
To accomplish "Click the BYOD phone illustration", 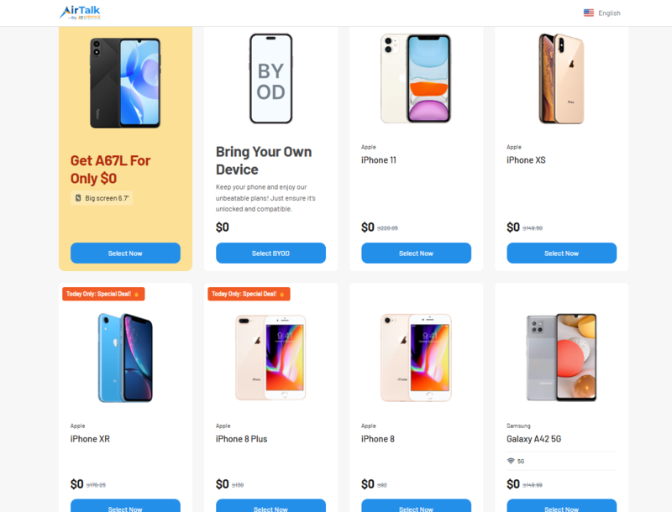I will (270, 79).
